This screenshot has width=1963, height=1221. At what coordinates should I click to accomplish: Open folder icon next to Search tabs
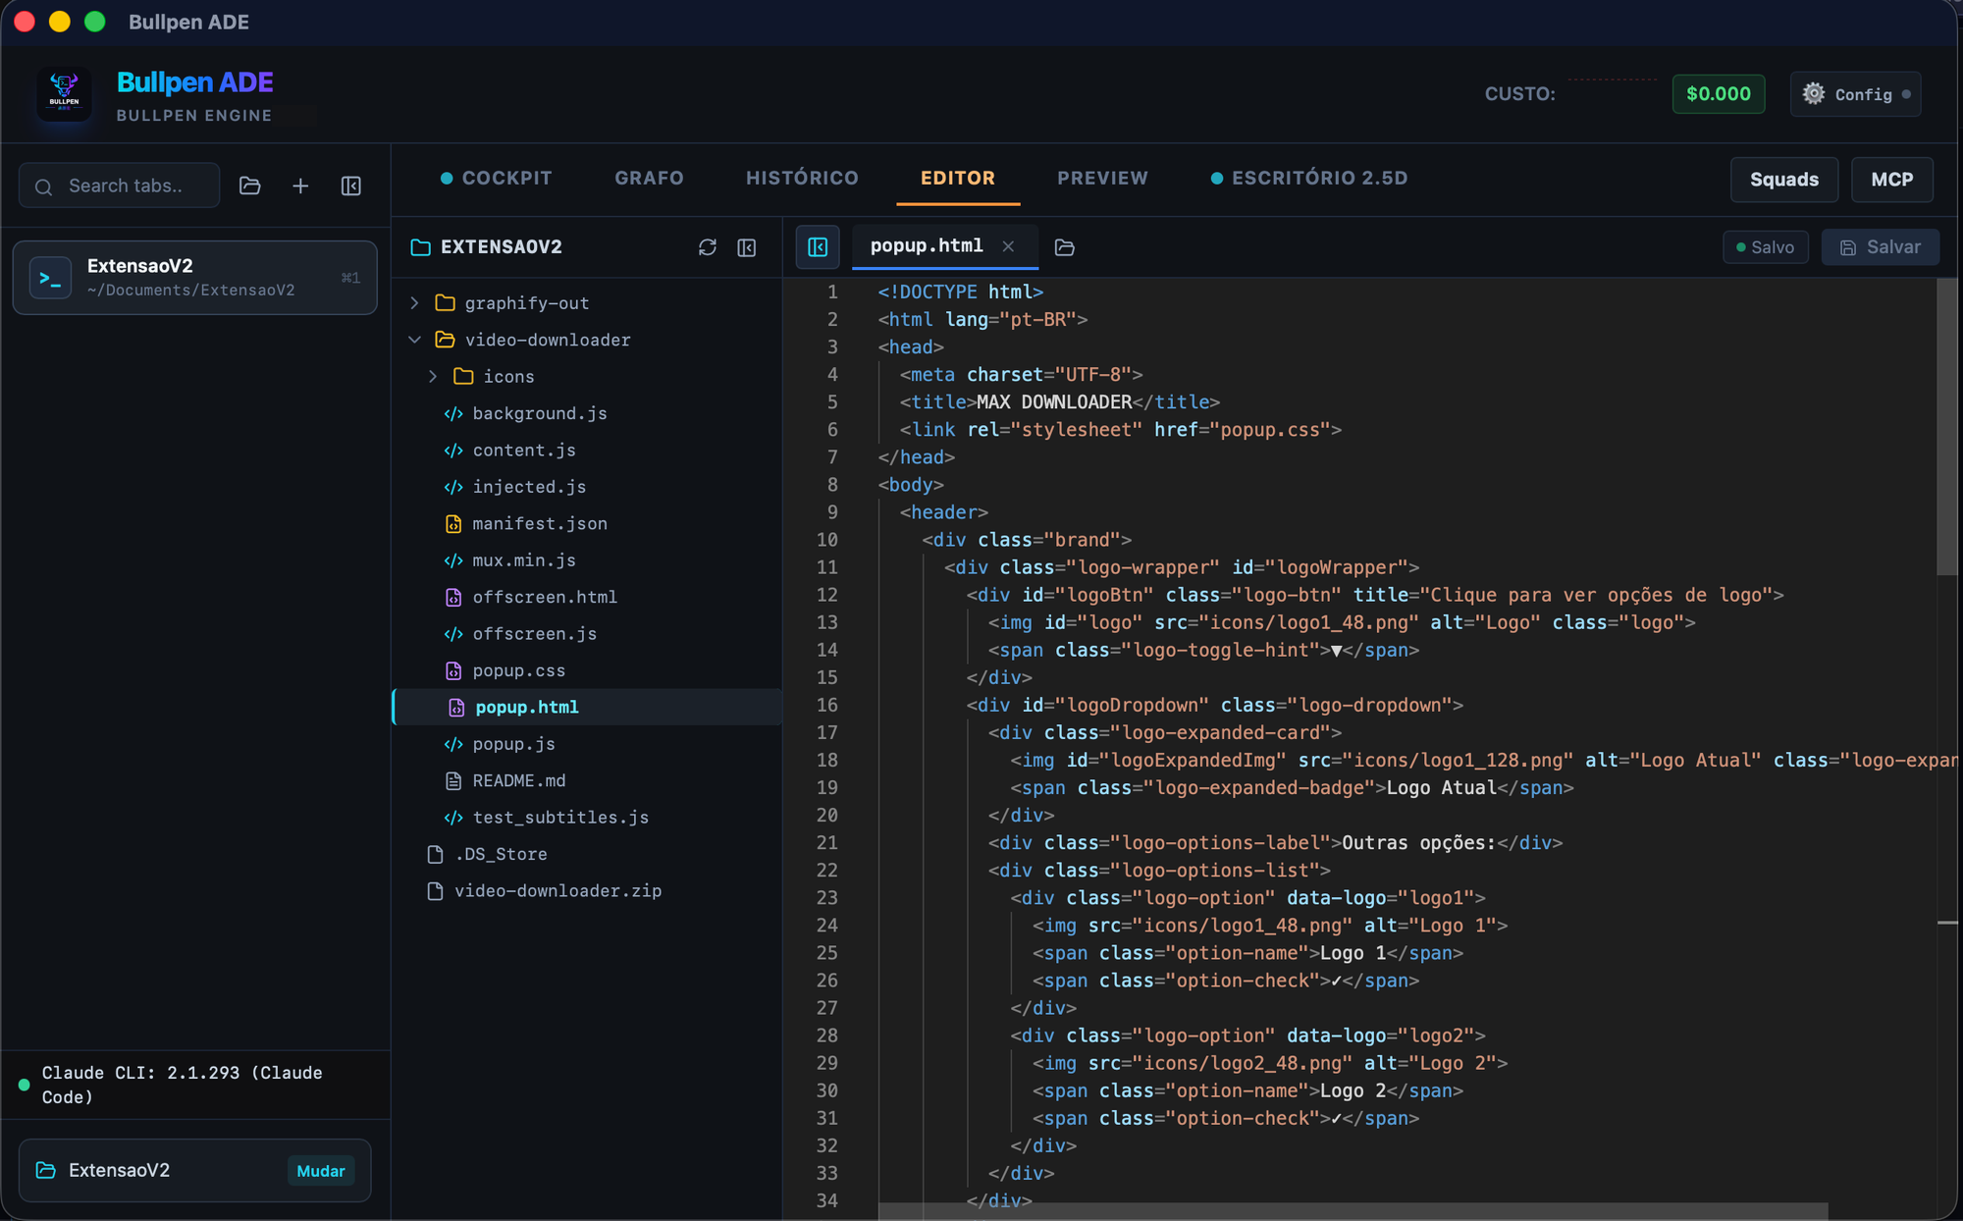click(x=250, y=186)
